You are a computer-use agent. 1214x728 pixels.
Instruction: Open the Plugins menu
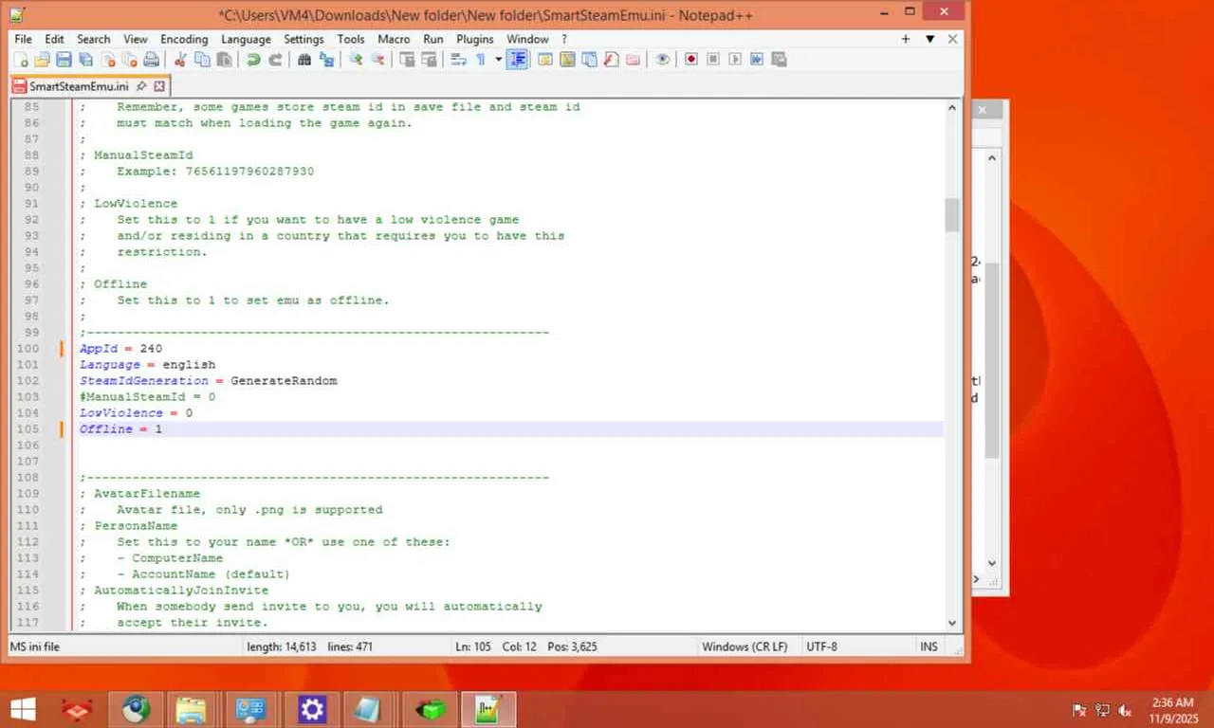[475, 39]
